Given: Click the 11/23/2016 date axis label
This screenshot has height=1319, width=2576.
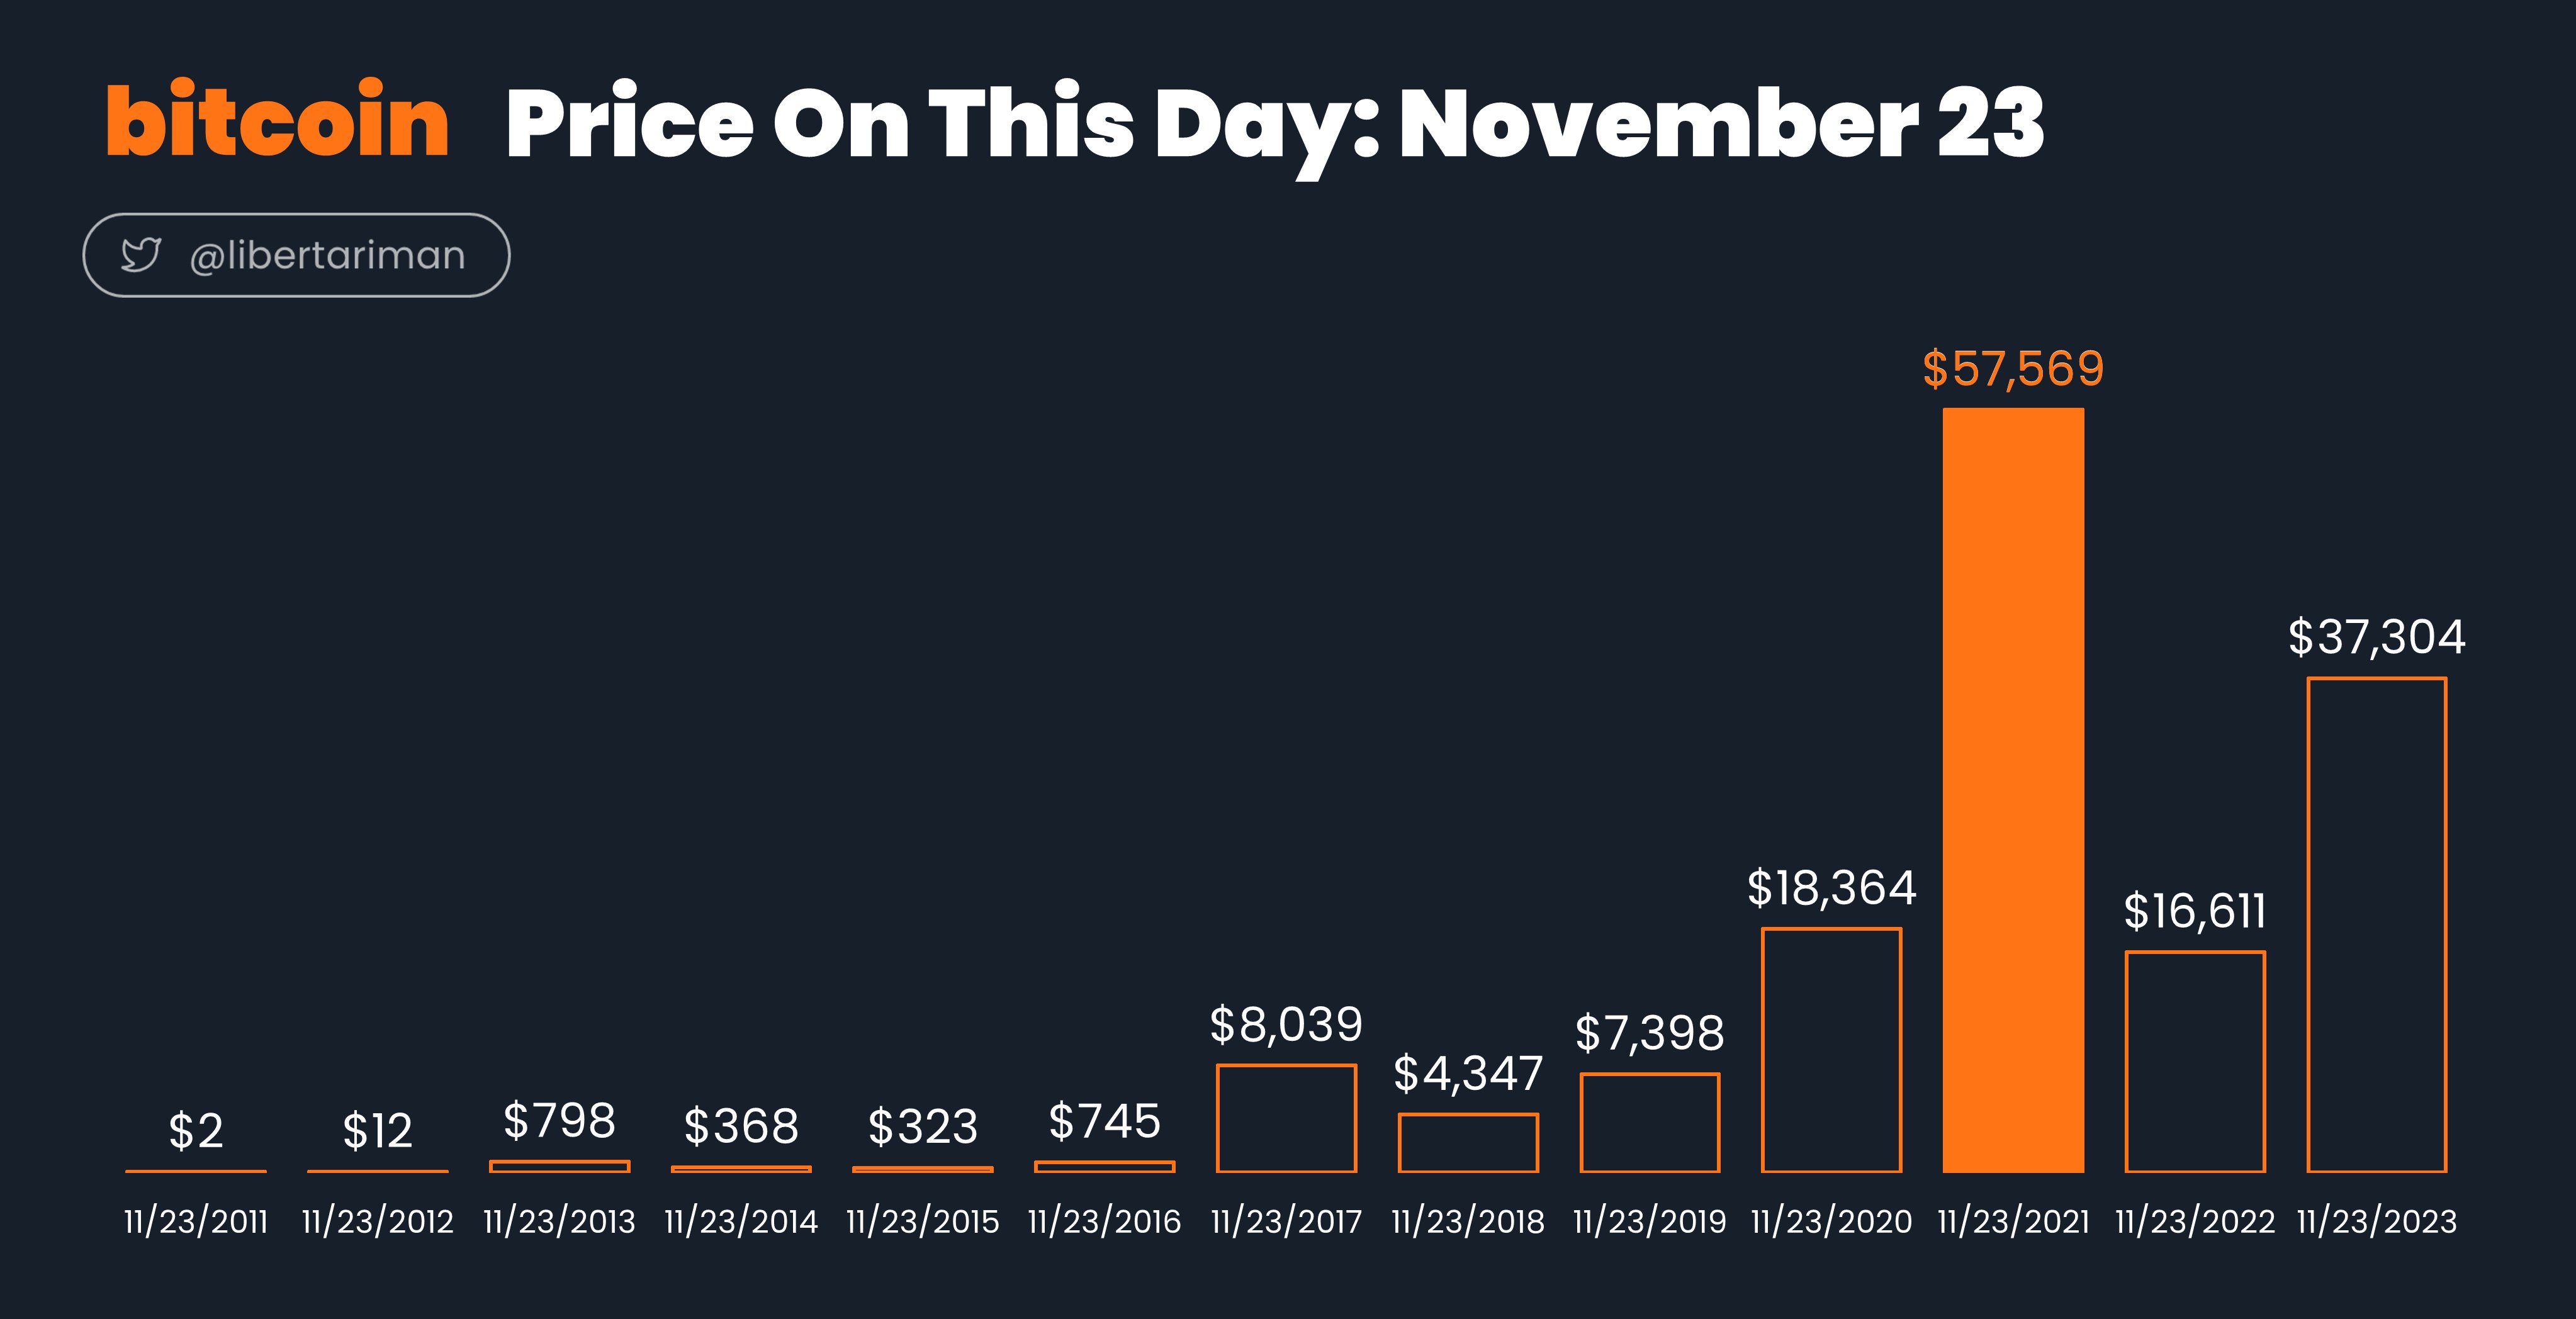Looking at the screenshot, I should pyautogui.click(x=1104, y=1221).
